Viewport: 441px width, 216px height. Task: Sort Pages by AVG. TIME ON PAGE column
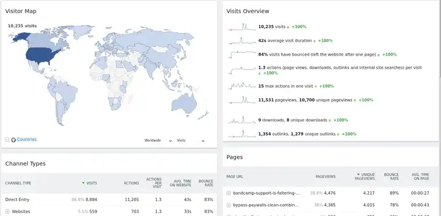tap(420, 176)
